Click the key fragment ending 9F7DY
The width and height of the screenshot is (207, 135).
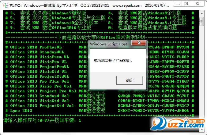point(168,76)
